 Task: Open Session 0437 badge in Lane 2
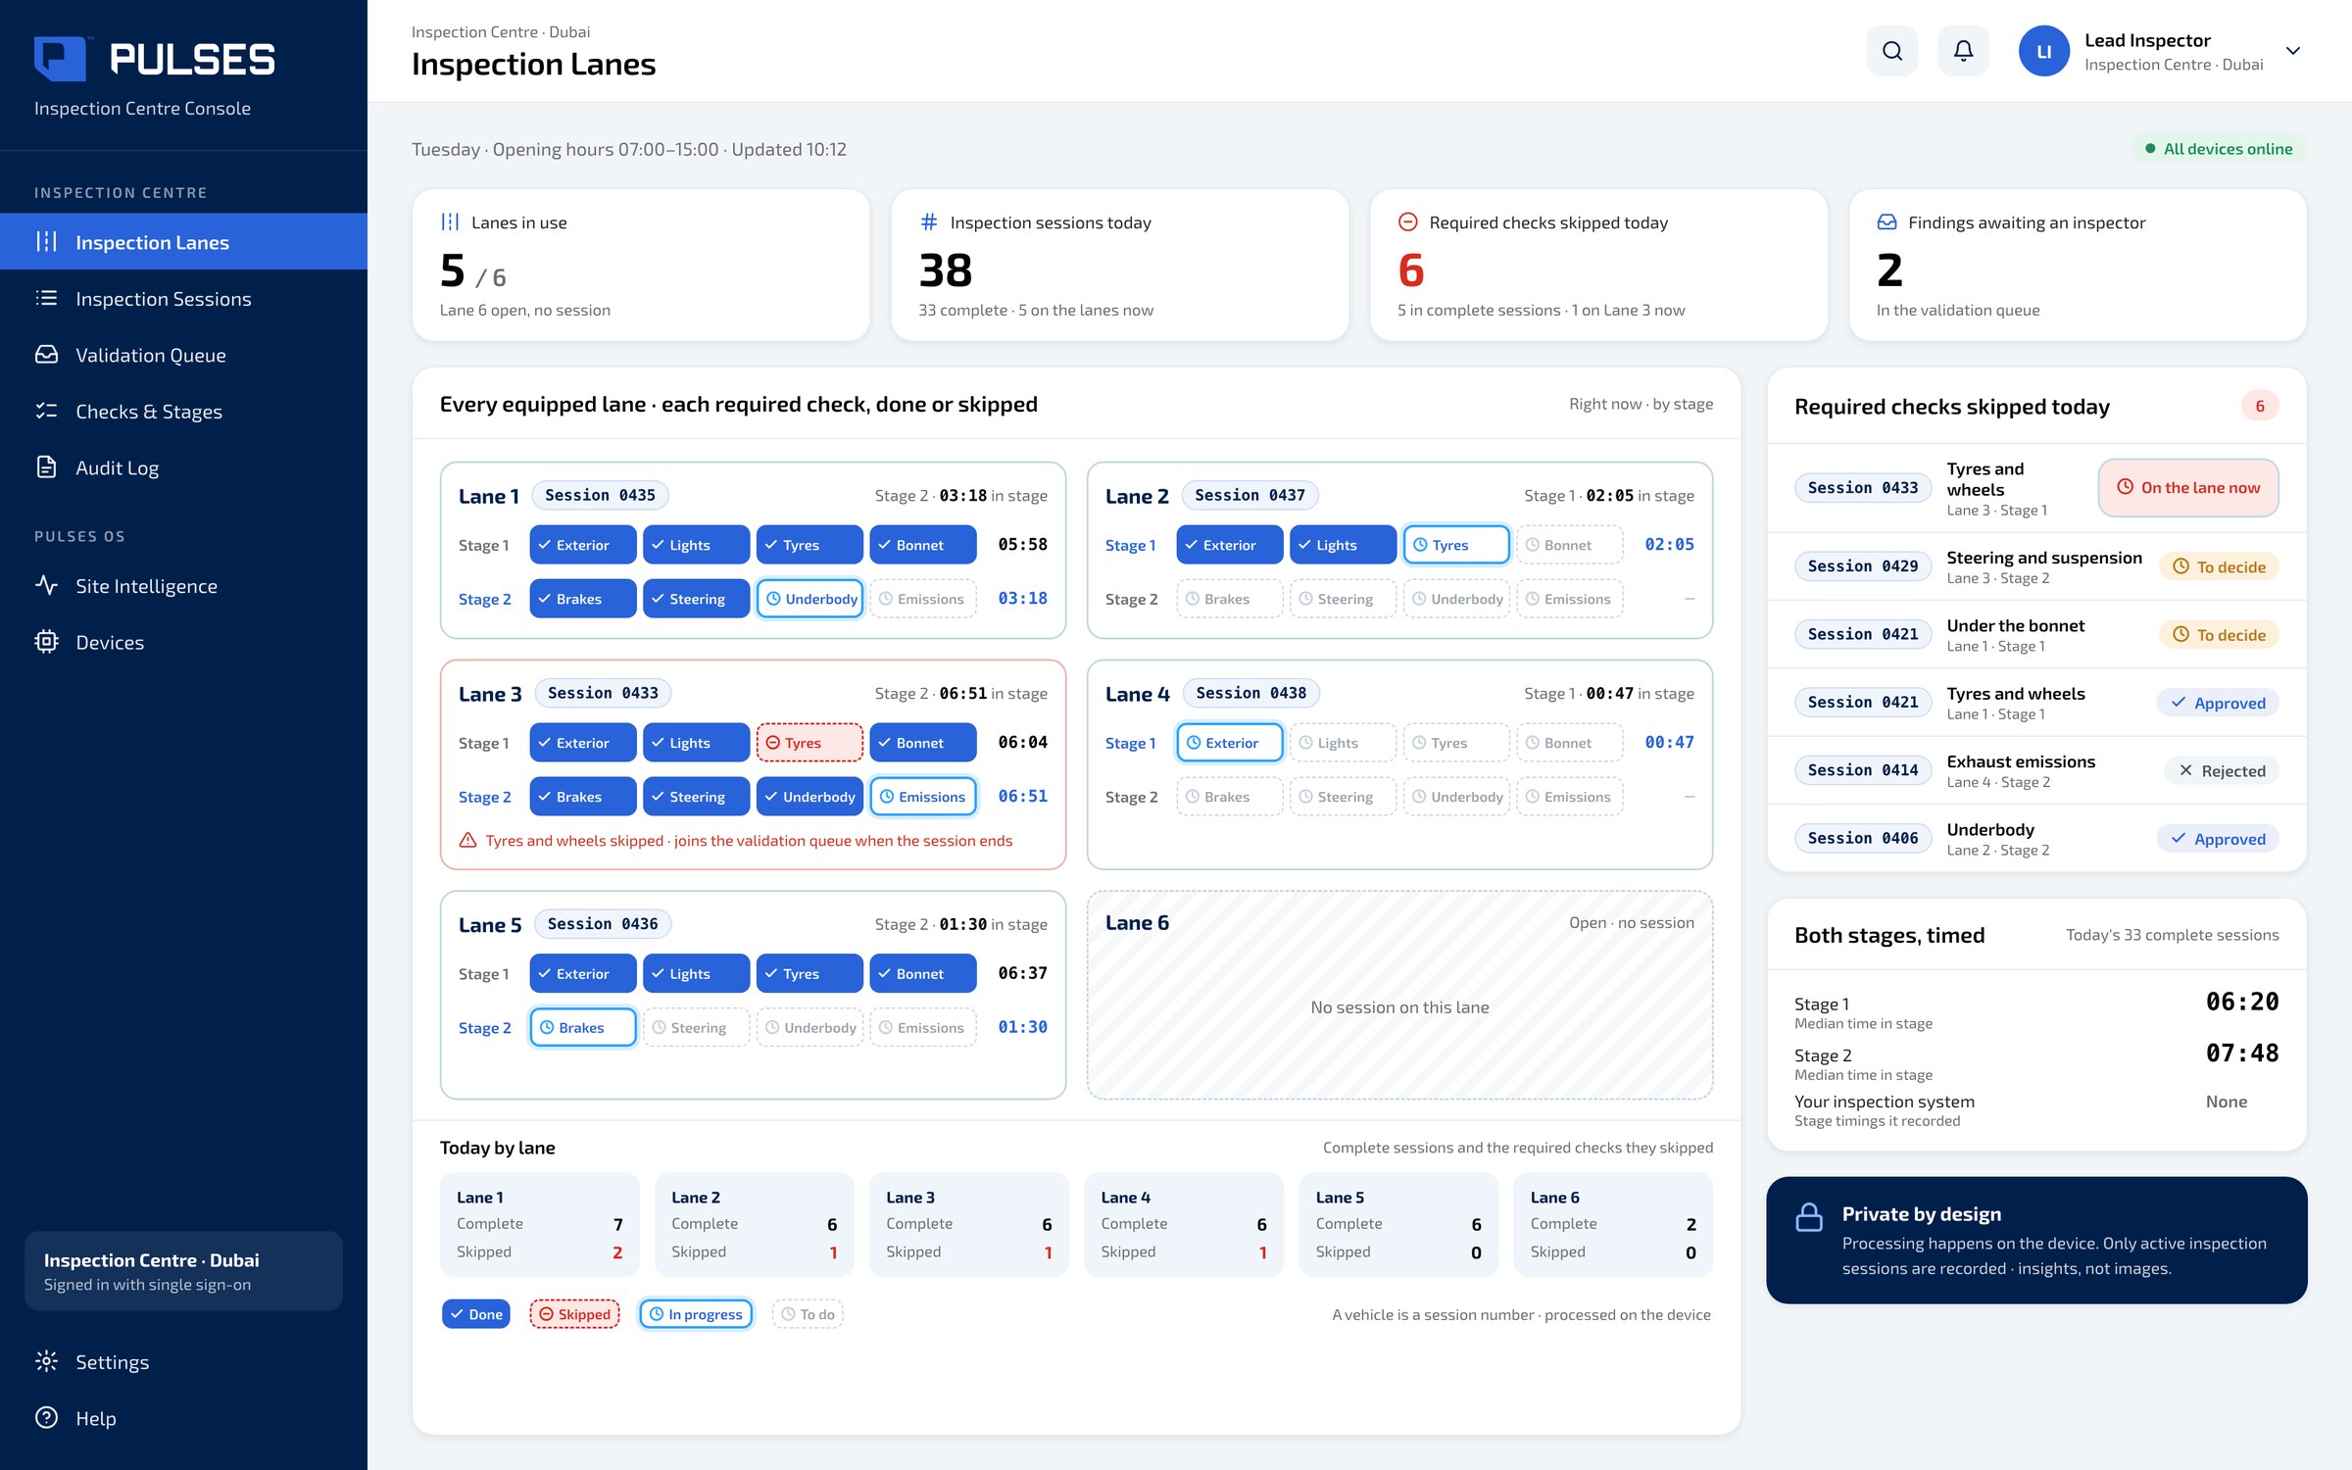click(1249, 495)
